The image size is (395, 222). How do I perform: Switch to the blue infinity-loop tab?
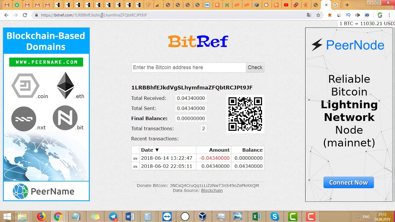point(207,5)
